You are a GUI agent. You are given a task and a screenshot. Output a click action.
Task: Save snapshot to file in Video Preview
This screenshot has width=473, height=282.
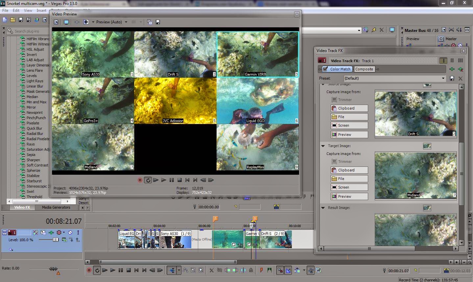[x=158, y=22]
